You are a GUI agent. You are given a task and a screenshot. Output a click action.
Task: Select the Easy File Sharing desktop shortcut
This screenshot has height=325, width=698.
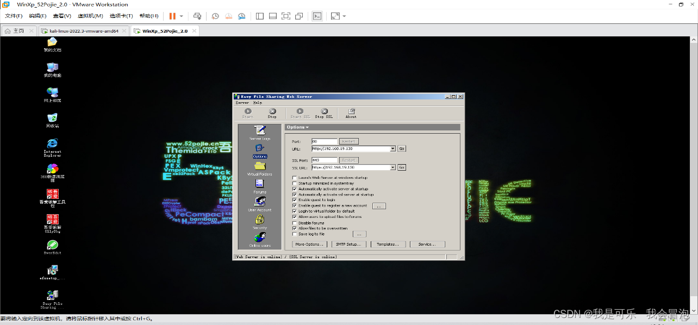[x=52, y=299]
